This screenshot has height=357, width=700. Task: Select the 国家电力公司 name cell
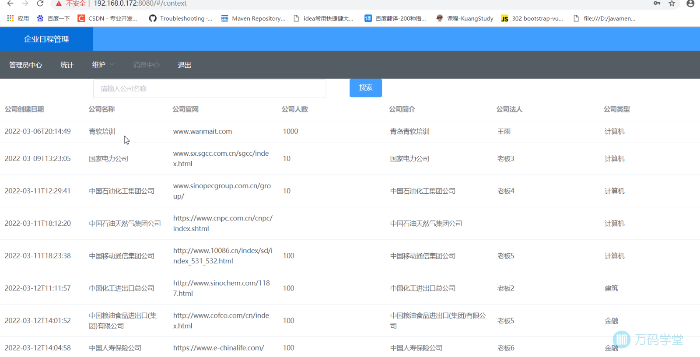(x=108, y=158)
